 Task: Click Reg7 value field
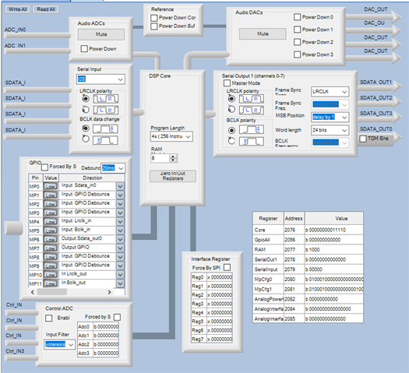point(220,339)
